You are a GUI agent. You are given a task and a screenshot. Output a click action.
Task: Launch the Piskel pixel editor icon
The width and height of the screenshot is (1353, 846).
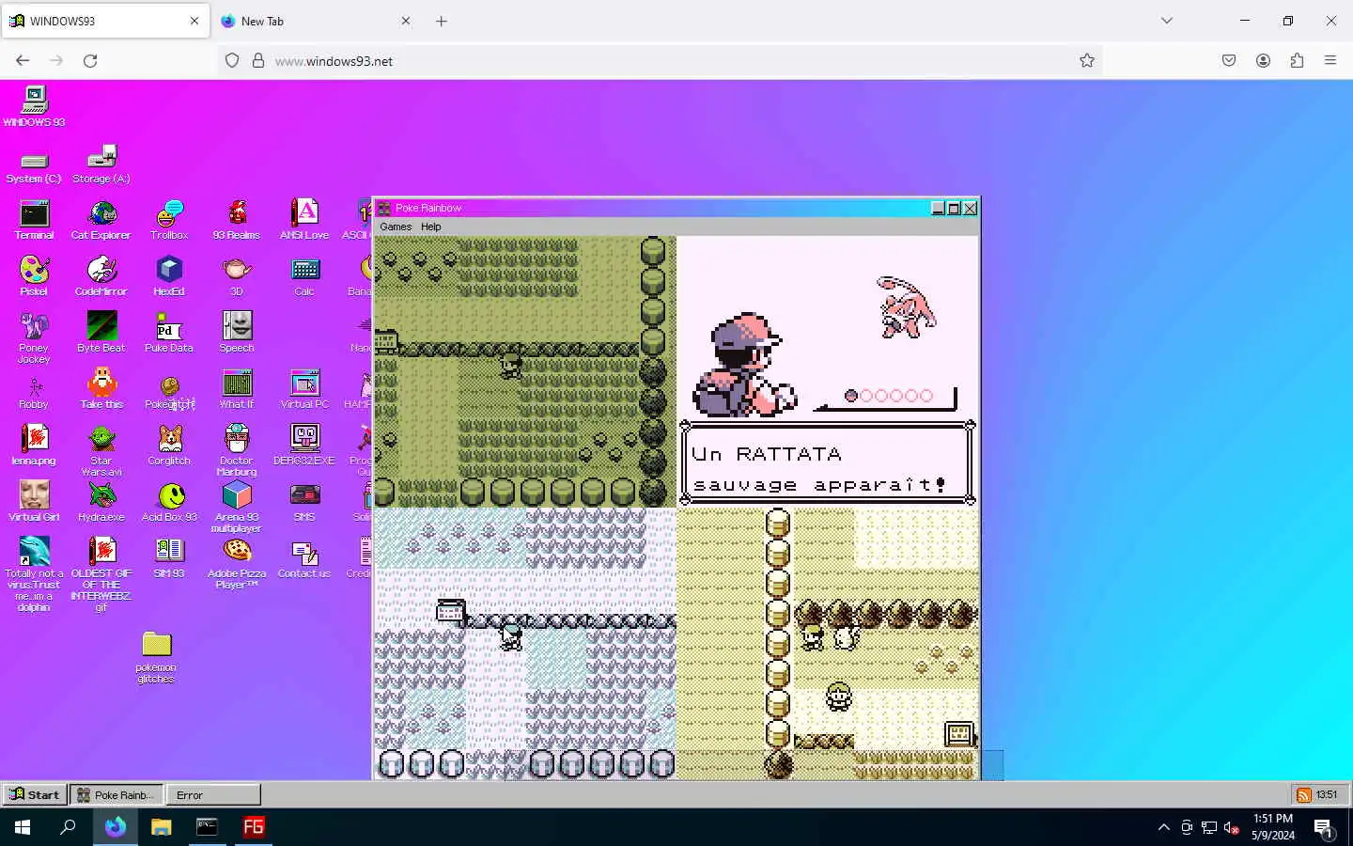[x=34, y=277]
